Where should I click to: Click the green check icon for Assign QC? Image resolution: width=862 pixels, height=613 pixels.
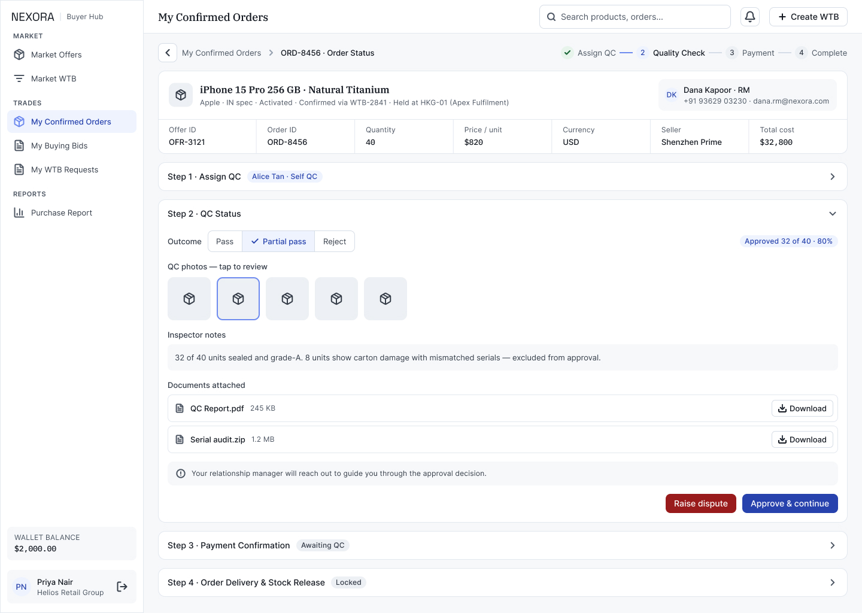click(567, 53)
